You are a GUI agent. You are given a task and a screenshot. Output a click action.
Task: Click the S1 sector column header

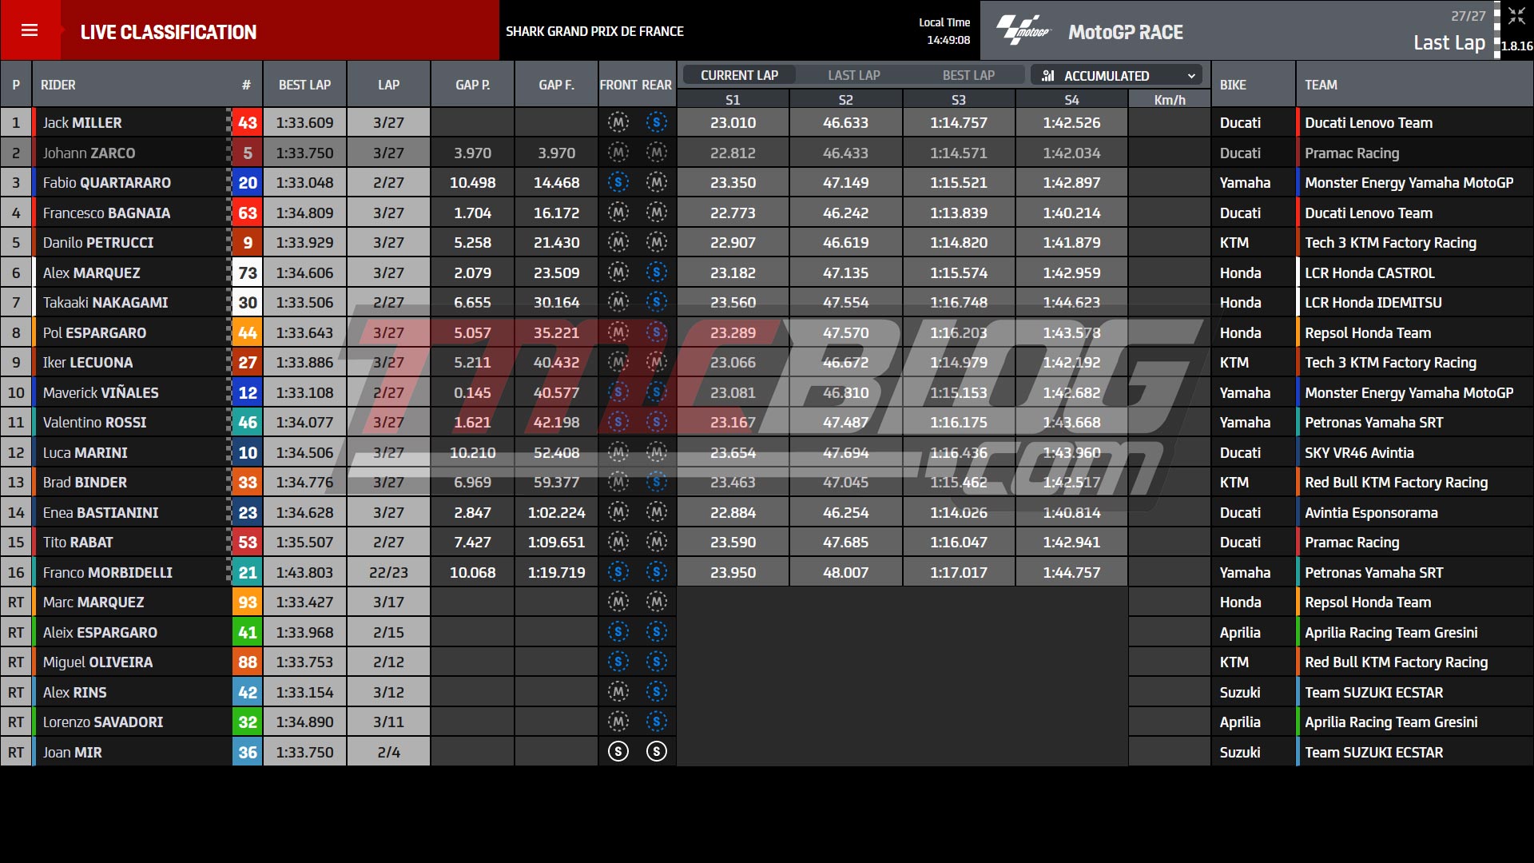(x=733, y=100)
